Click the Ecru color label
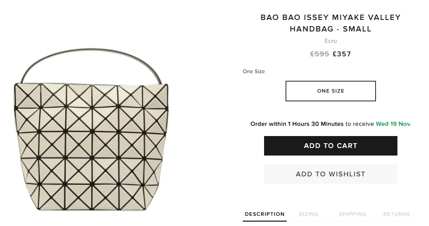Screen dimensions: 429x226 (330, 41)
